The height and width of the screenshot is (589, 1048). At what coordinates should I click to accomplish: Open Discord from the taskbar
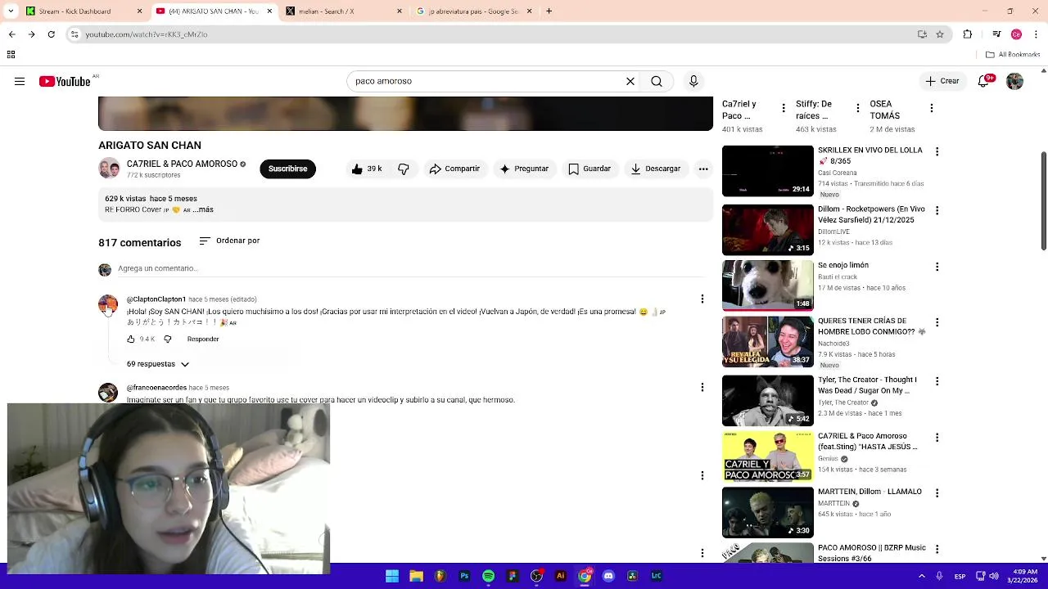click(608, 576)
